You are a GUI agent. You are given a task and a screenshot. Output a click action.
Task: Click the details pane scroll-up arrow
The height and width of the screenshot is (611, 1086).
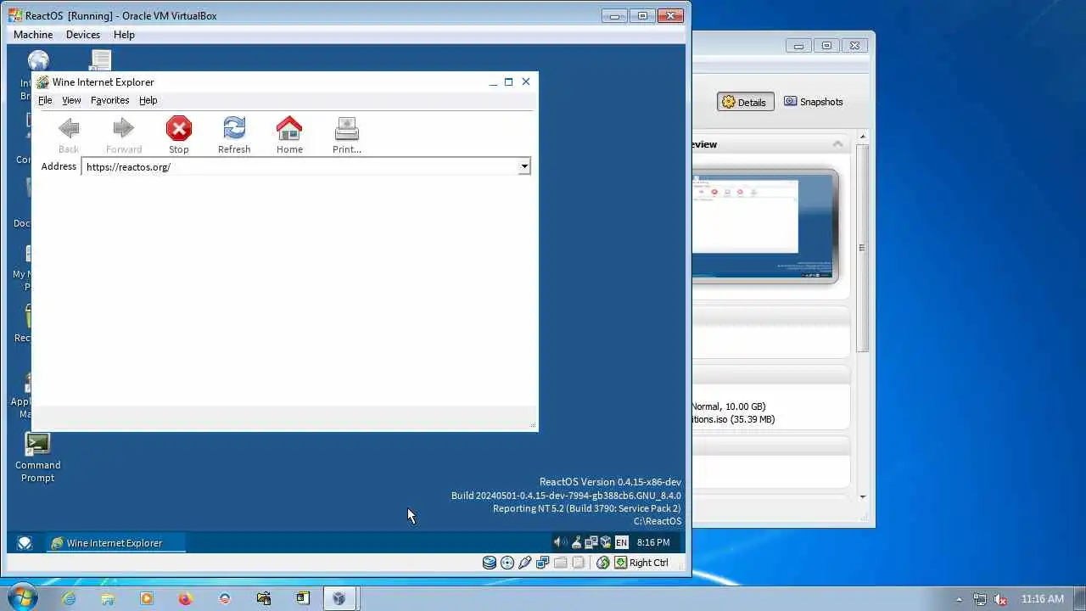863,137
